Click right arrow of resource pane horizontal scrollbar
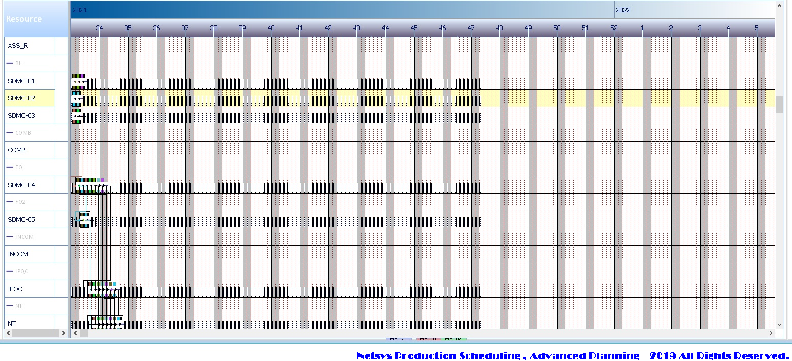This screenshot has height=361, width=792. pos(64,333)
